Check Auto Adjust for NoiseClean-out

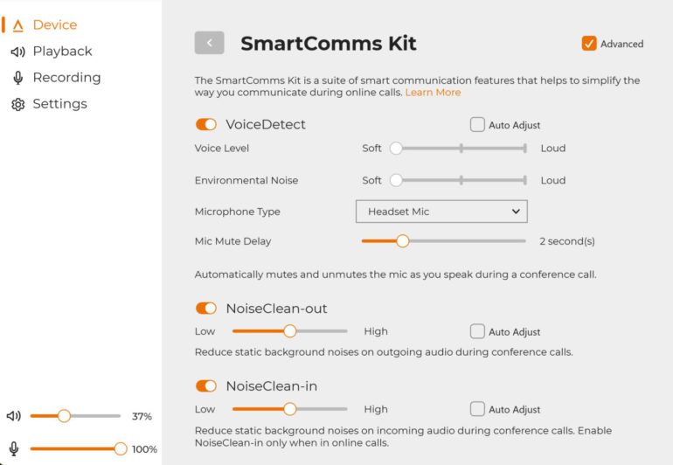tap(477, 331)
